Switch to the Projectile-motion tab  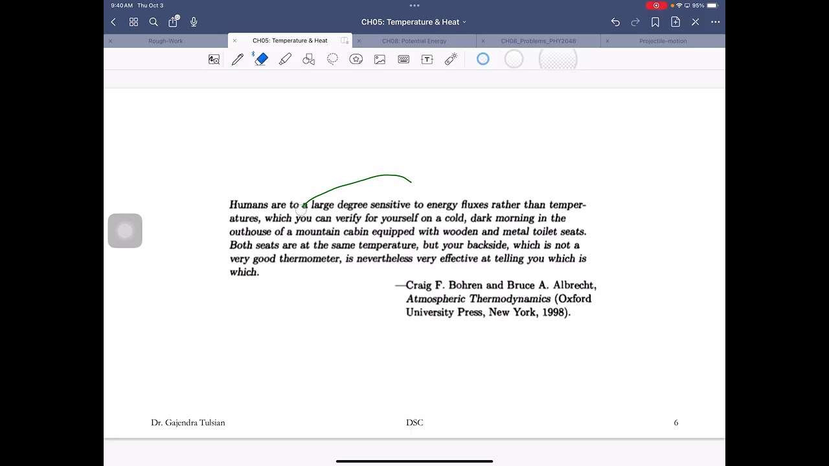click(x=663, y=41)
